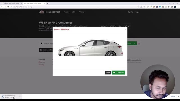This screenshot has width=180, height=101.
Task: Click the Sign Up link
Action: [x=130, y=12]
